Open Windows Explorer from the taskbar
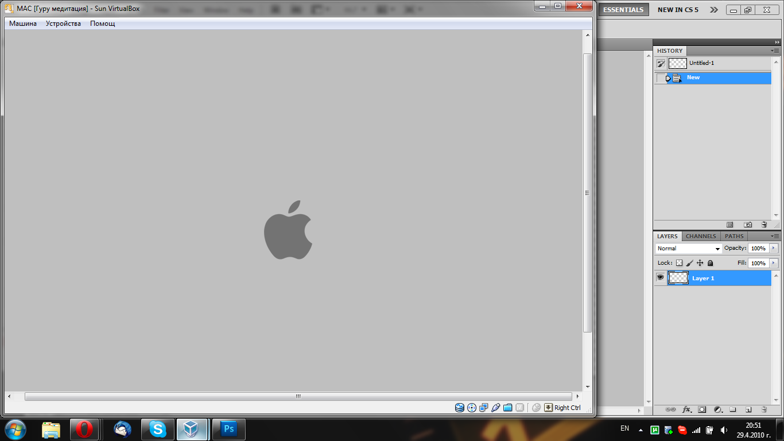784x441 pixels. (51, 429)
